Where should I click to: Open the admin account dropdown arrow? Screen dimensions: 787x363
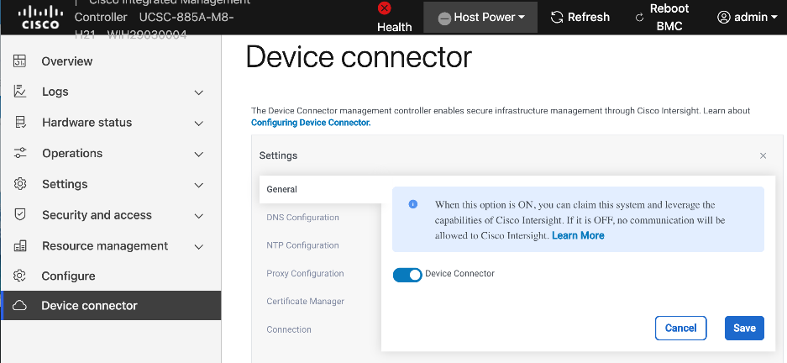click(x=775, y=18)
